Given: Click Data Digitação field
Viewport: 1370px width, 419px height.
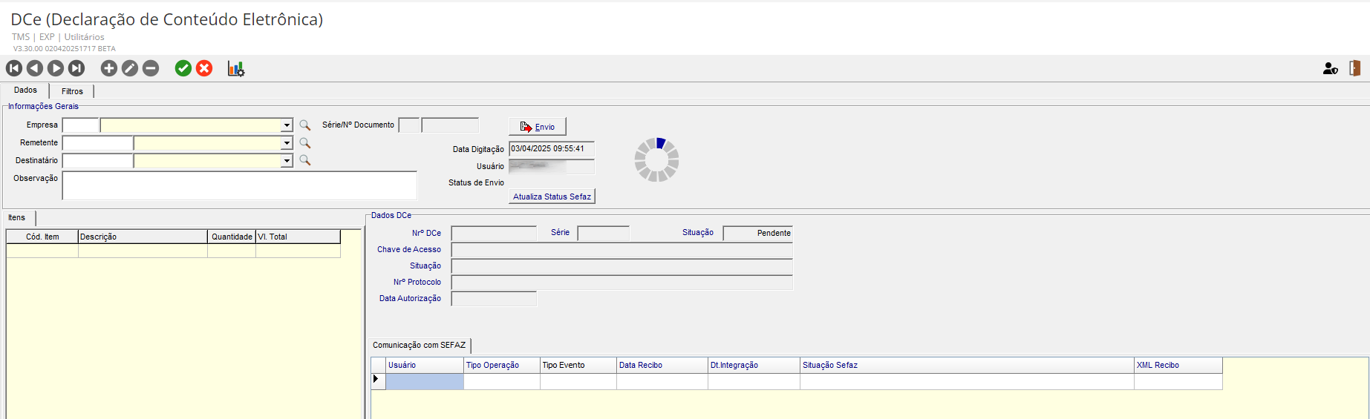Looking at the screenshot, I should (552, 149).
